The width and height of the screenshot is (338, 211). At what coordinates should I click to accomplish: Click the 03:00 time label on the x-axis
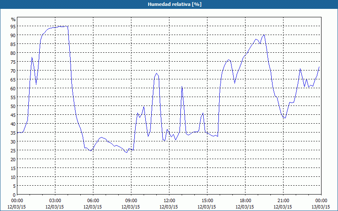click(x=55, y=201)
